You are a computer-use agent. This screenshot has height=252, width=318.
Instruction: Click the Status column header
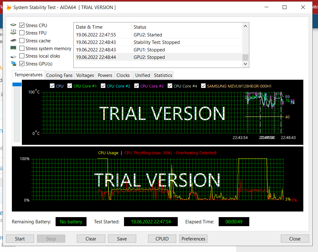pyautogui.click(x=187, y=27)
